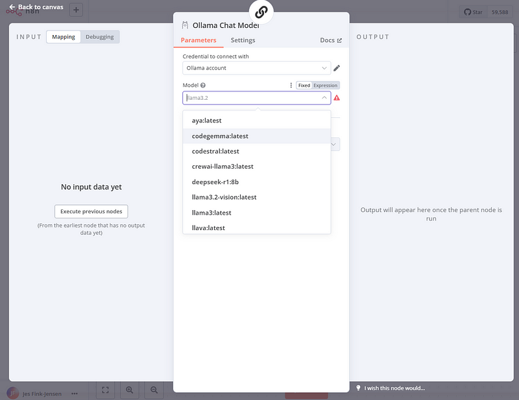519x400 pixels.
Task: Click the red warning triangle beside the Model field
Action: coord(336,98)
